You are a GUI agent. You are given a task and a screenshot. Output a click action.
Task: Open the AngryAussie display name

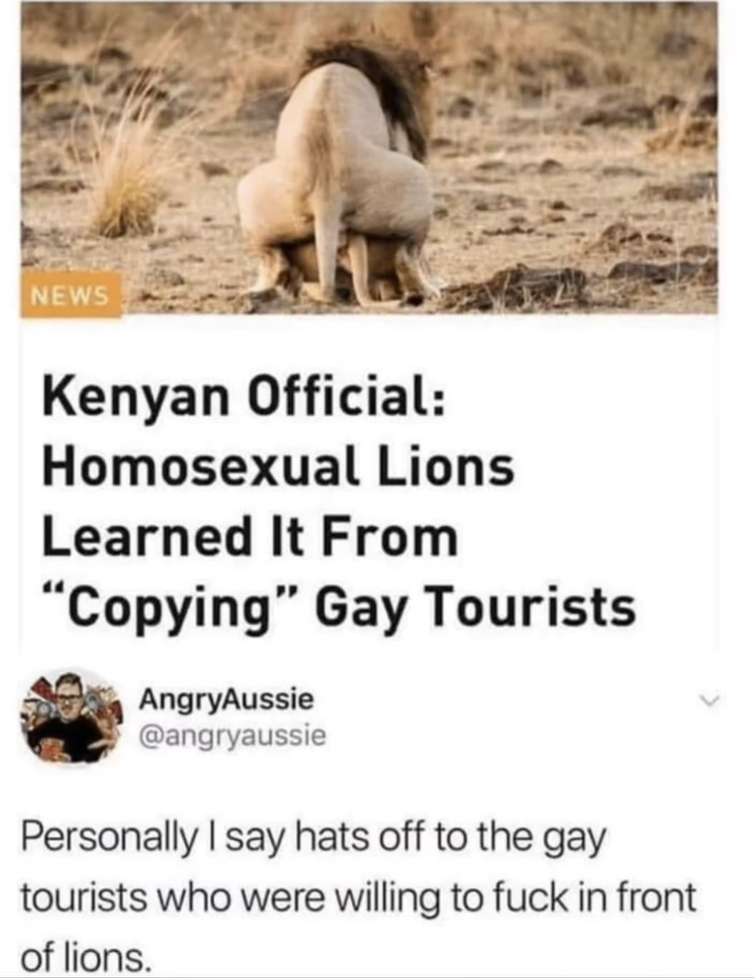pyautogui.click(x=226, y=698)
